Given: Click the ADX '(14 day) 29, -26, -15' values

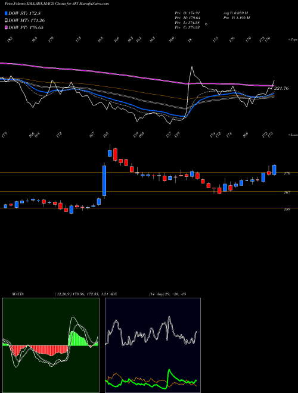Looking at the screenshot, I should pyautogui.click(x=167, y=294).
